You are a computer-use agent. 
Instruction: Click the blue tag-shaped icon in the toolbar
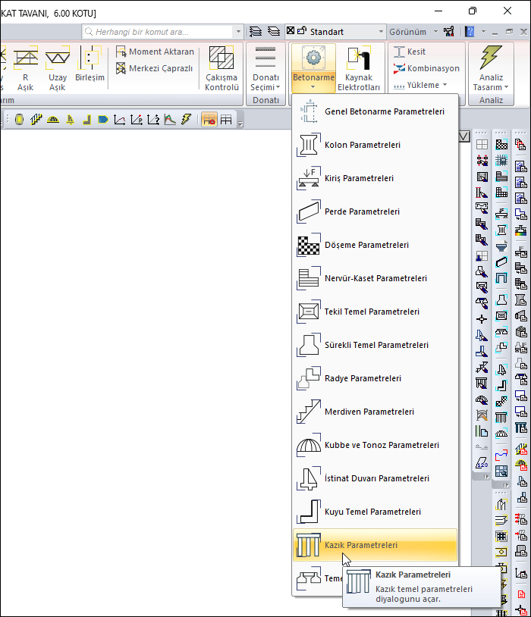coord(103,119)
